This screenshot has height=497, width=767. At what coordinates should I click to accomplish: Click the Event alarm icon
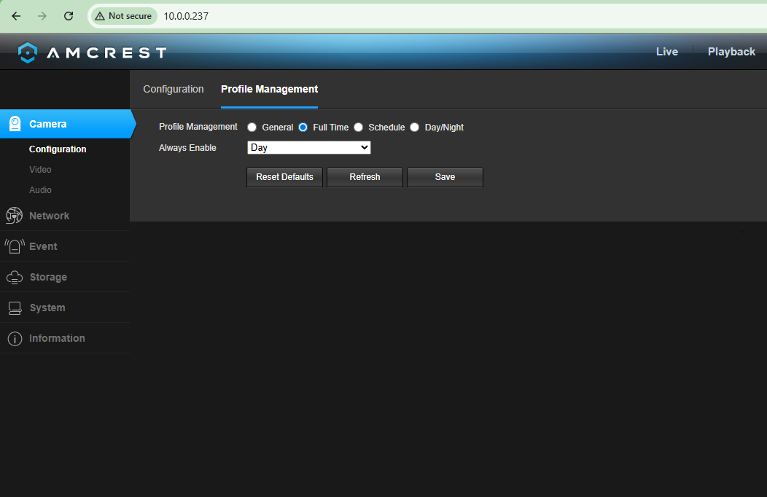click(x=15, y=246)
